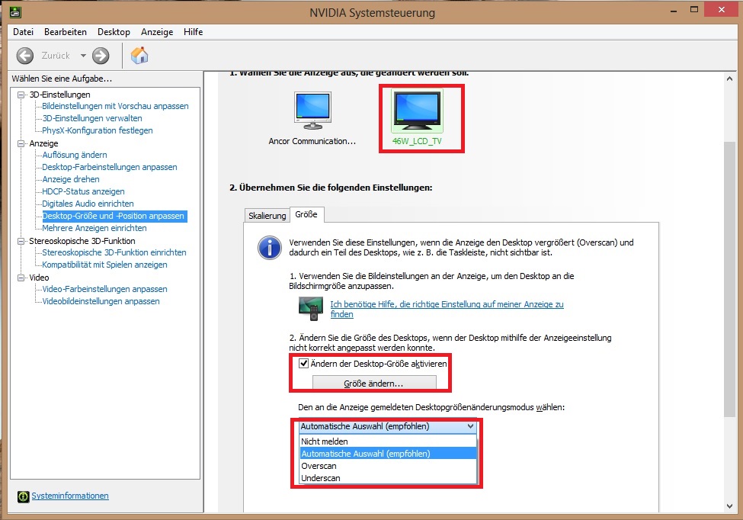
Task: Click the scrollbar down arrow
Action: 729,506
